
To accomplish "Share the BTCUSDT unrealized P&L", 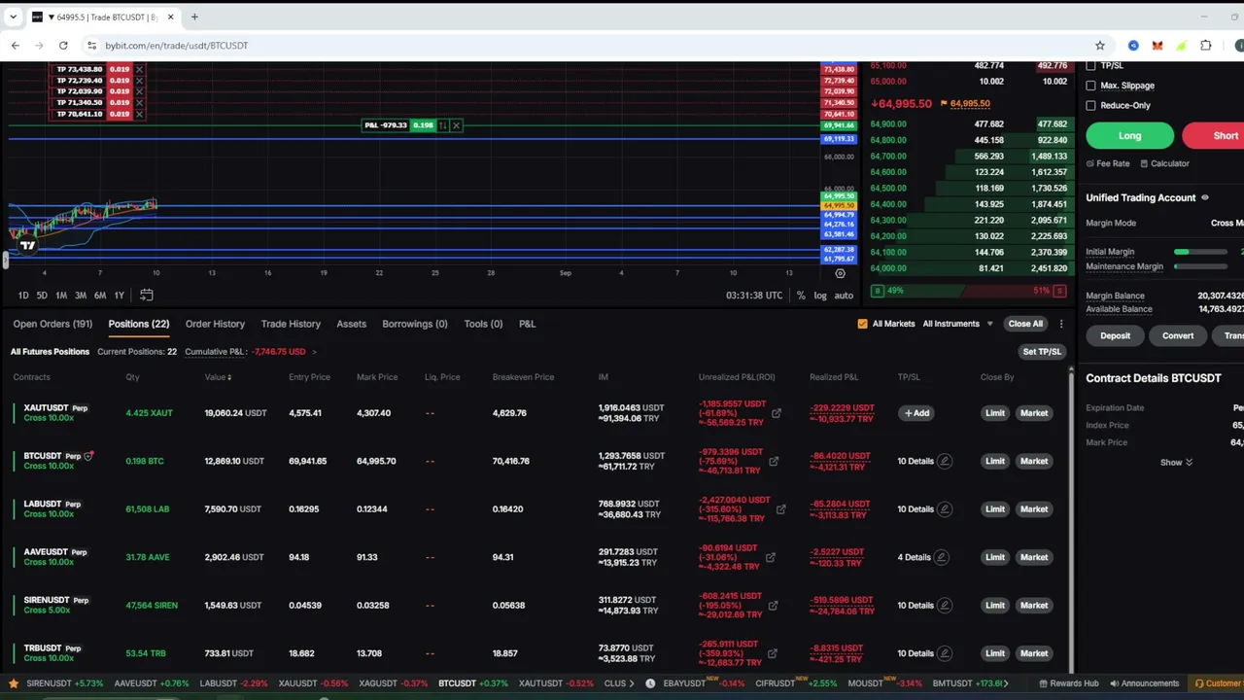I will (774, 461).
